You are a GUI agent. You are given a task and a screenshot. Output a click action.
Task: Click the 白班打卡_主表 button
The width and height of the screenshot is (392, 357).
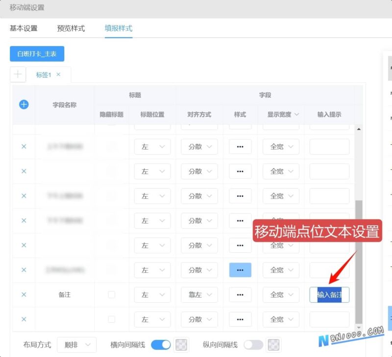37,54
